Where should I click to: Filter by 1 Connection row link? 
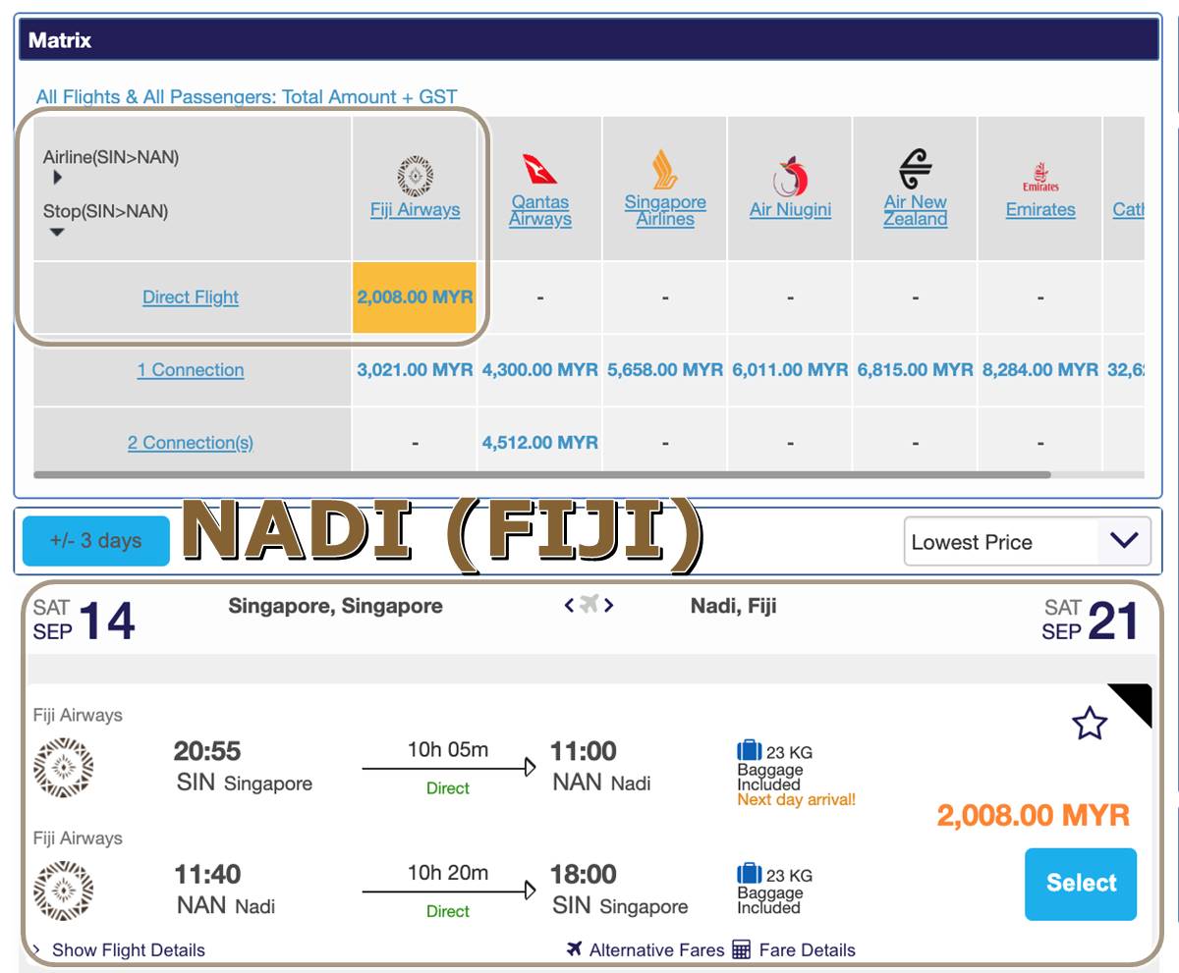point(191,369)
